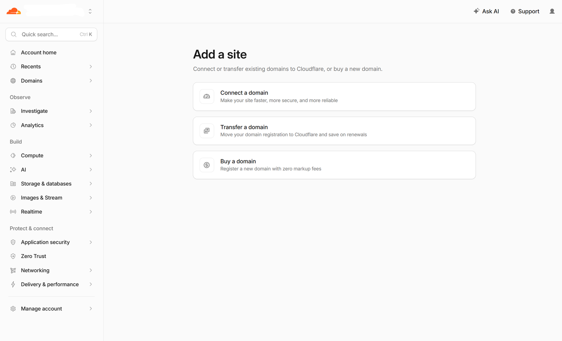This screenshot has width=562, height=341.
Task: Click the Storage & databases label
Action: pos(46,184)
